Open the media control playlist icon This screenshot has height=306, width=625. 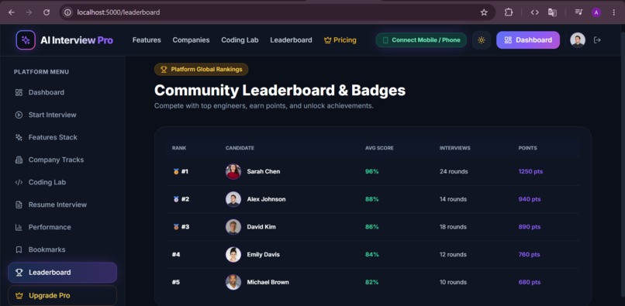pos(578,12)
